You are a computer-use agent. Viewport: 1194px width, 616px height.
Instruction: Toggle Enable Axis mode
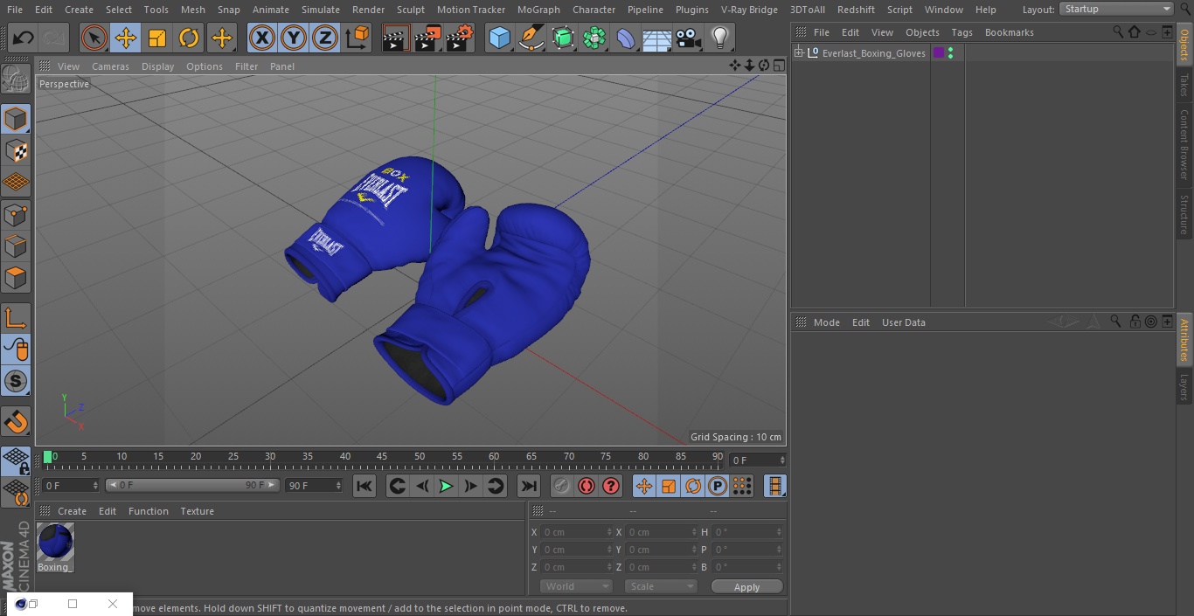[16, 317]
